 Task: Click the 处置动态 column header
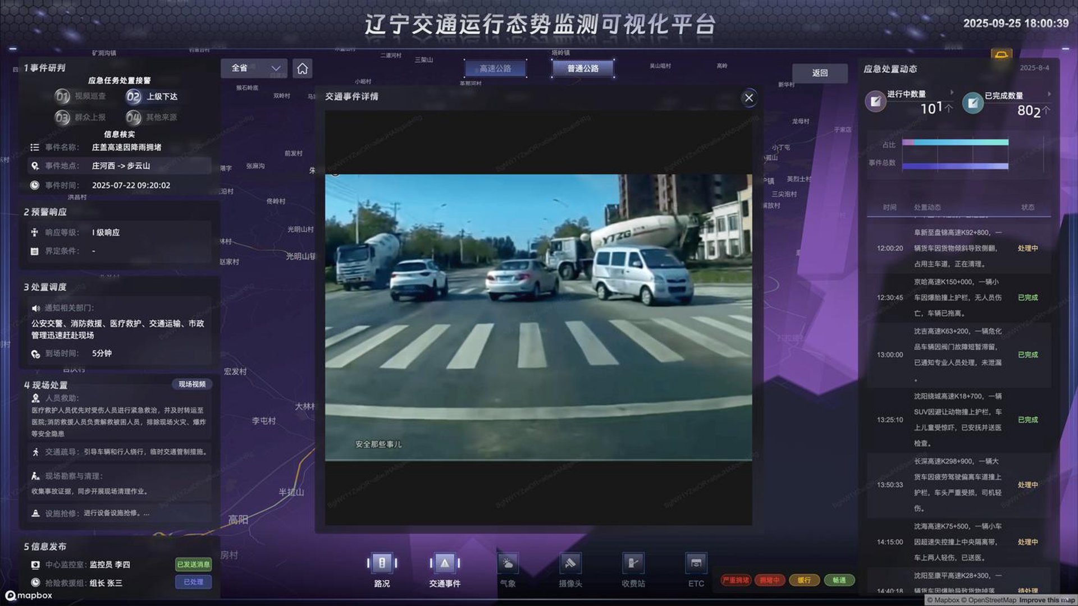pyautogui.click(x=927, y=207)
